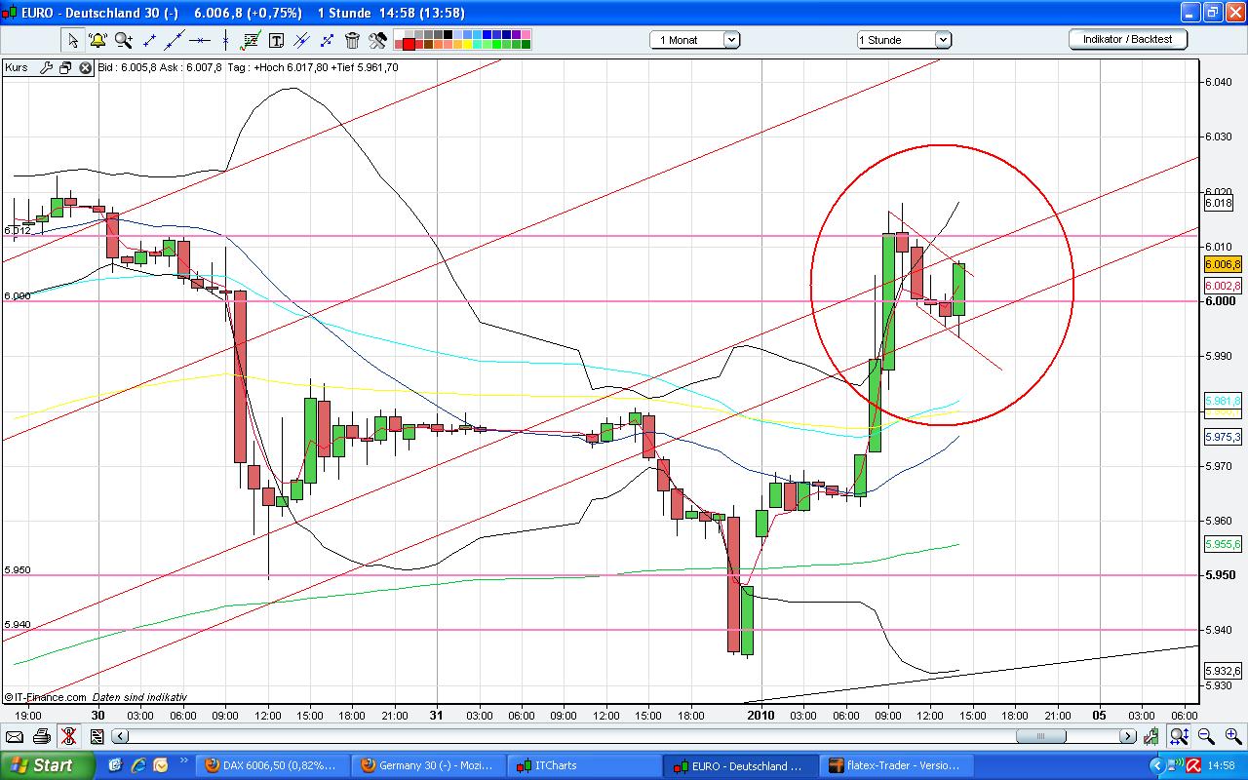Expand the 1 Stunde timeframe dropdown
Screen dimensions: 1248x780
942,40
